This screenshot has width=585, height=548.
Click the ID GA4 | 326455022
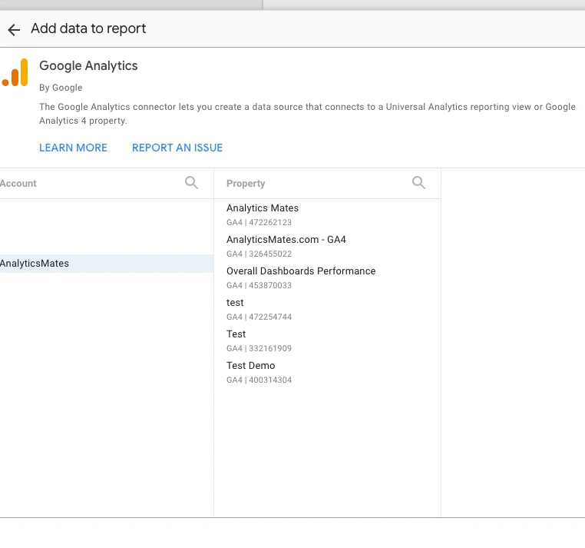pos(259,254)
